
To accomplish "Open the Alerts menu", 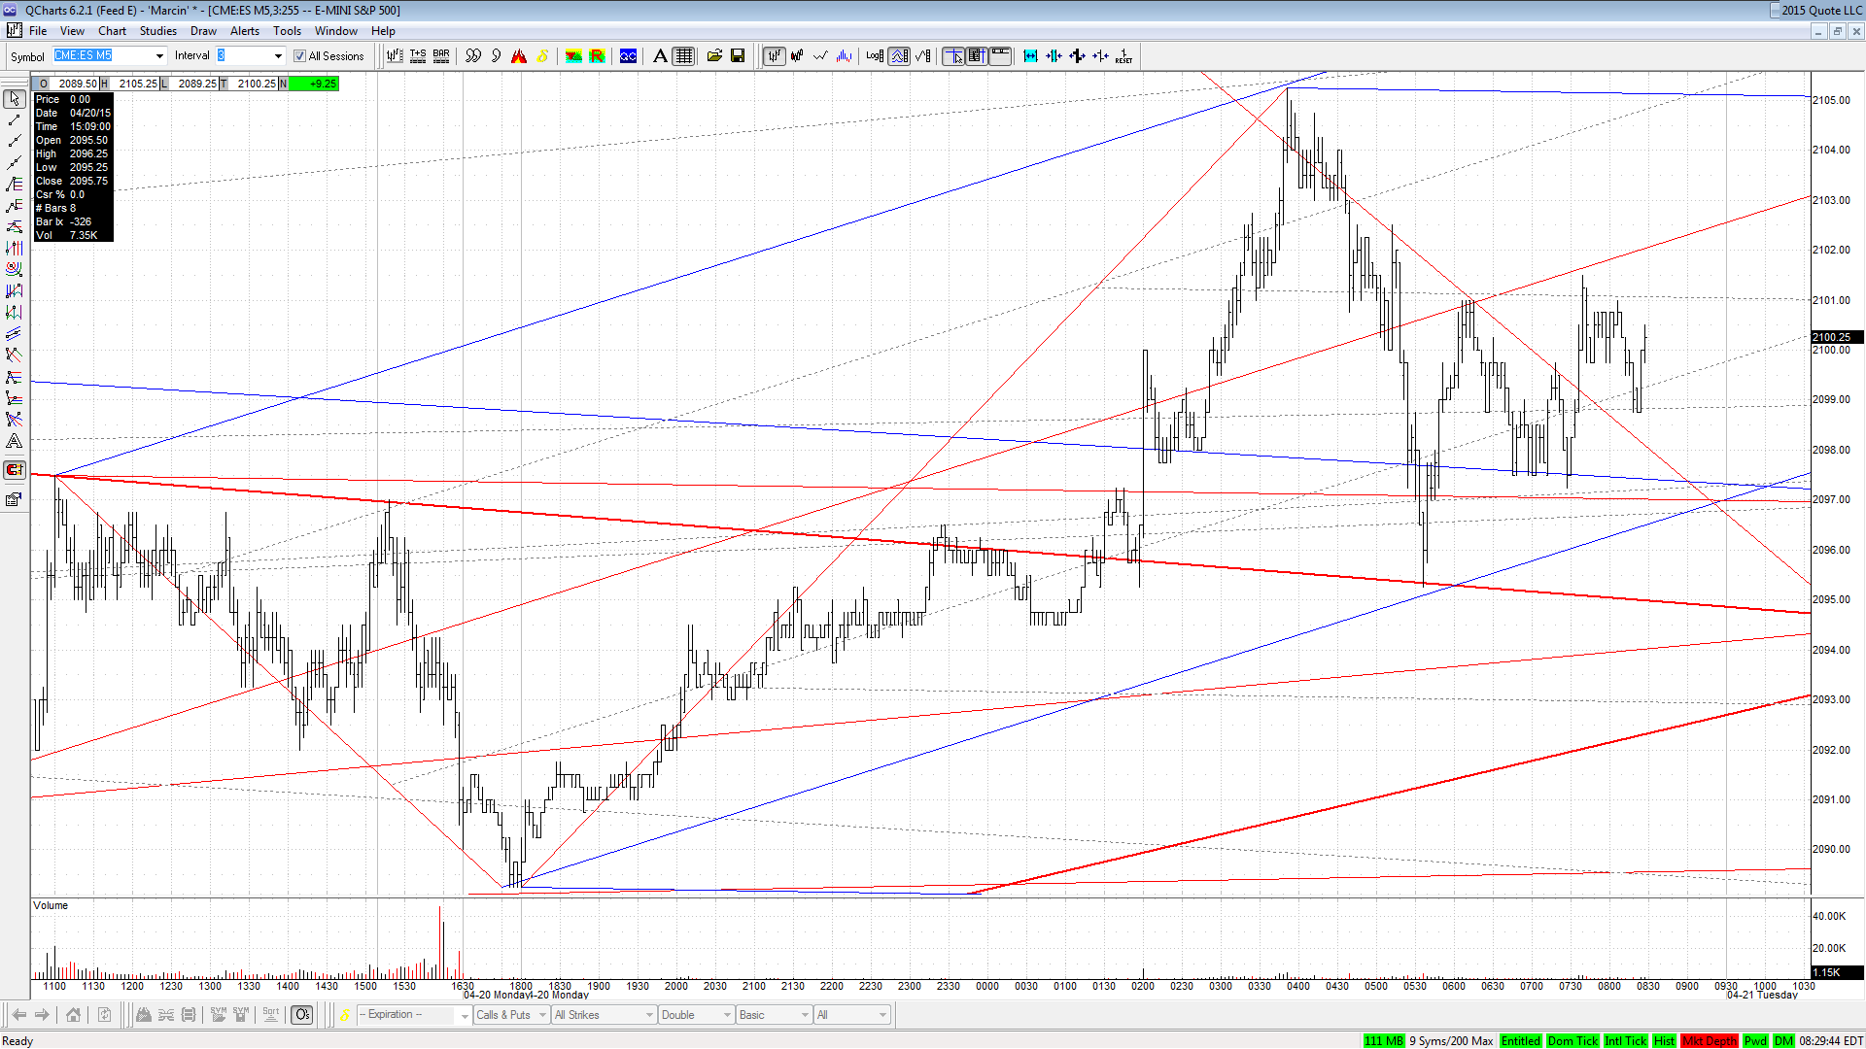I will point(245,31).
